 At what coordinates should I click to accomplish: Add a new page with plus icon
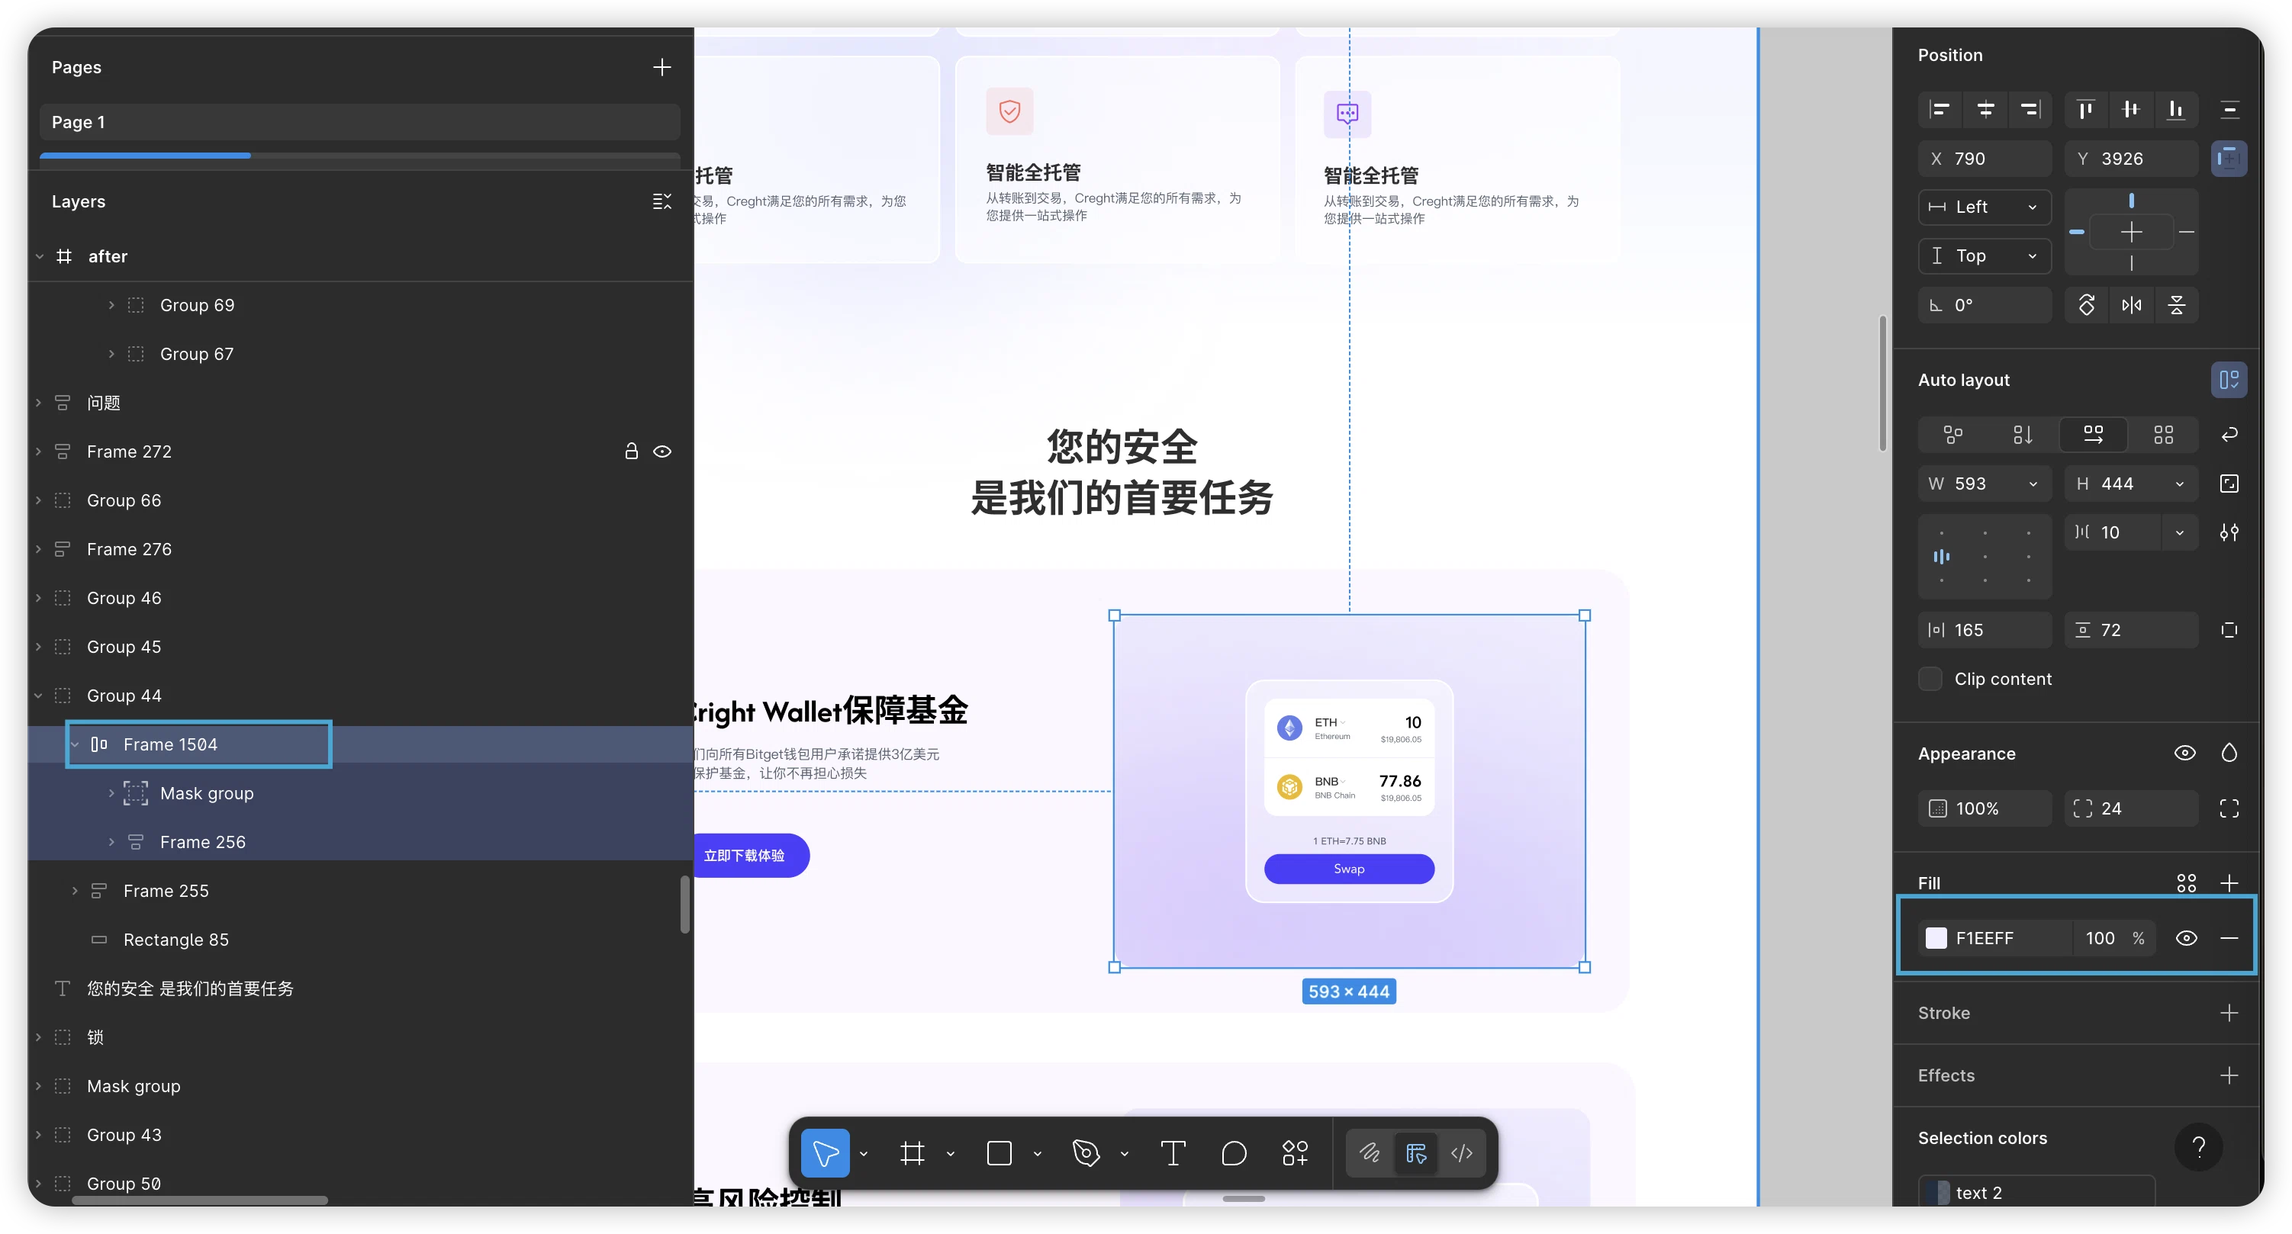[661, 66]
